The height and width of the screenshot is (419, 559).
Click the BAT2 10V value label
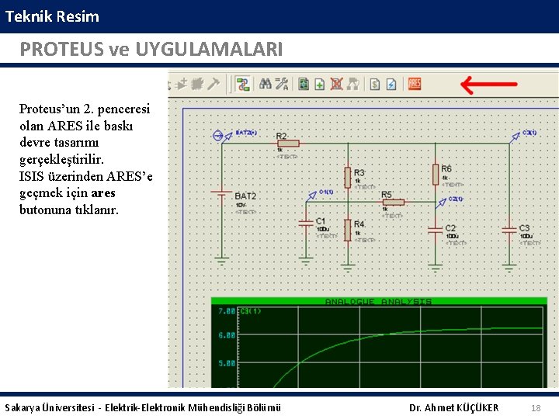(241, 205)
